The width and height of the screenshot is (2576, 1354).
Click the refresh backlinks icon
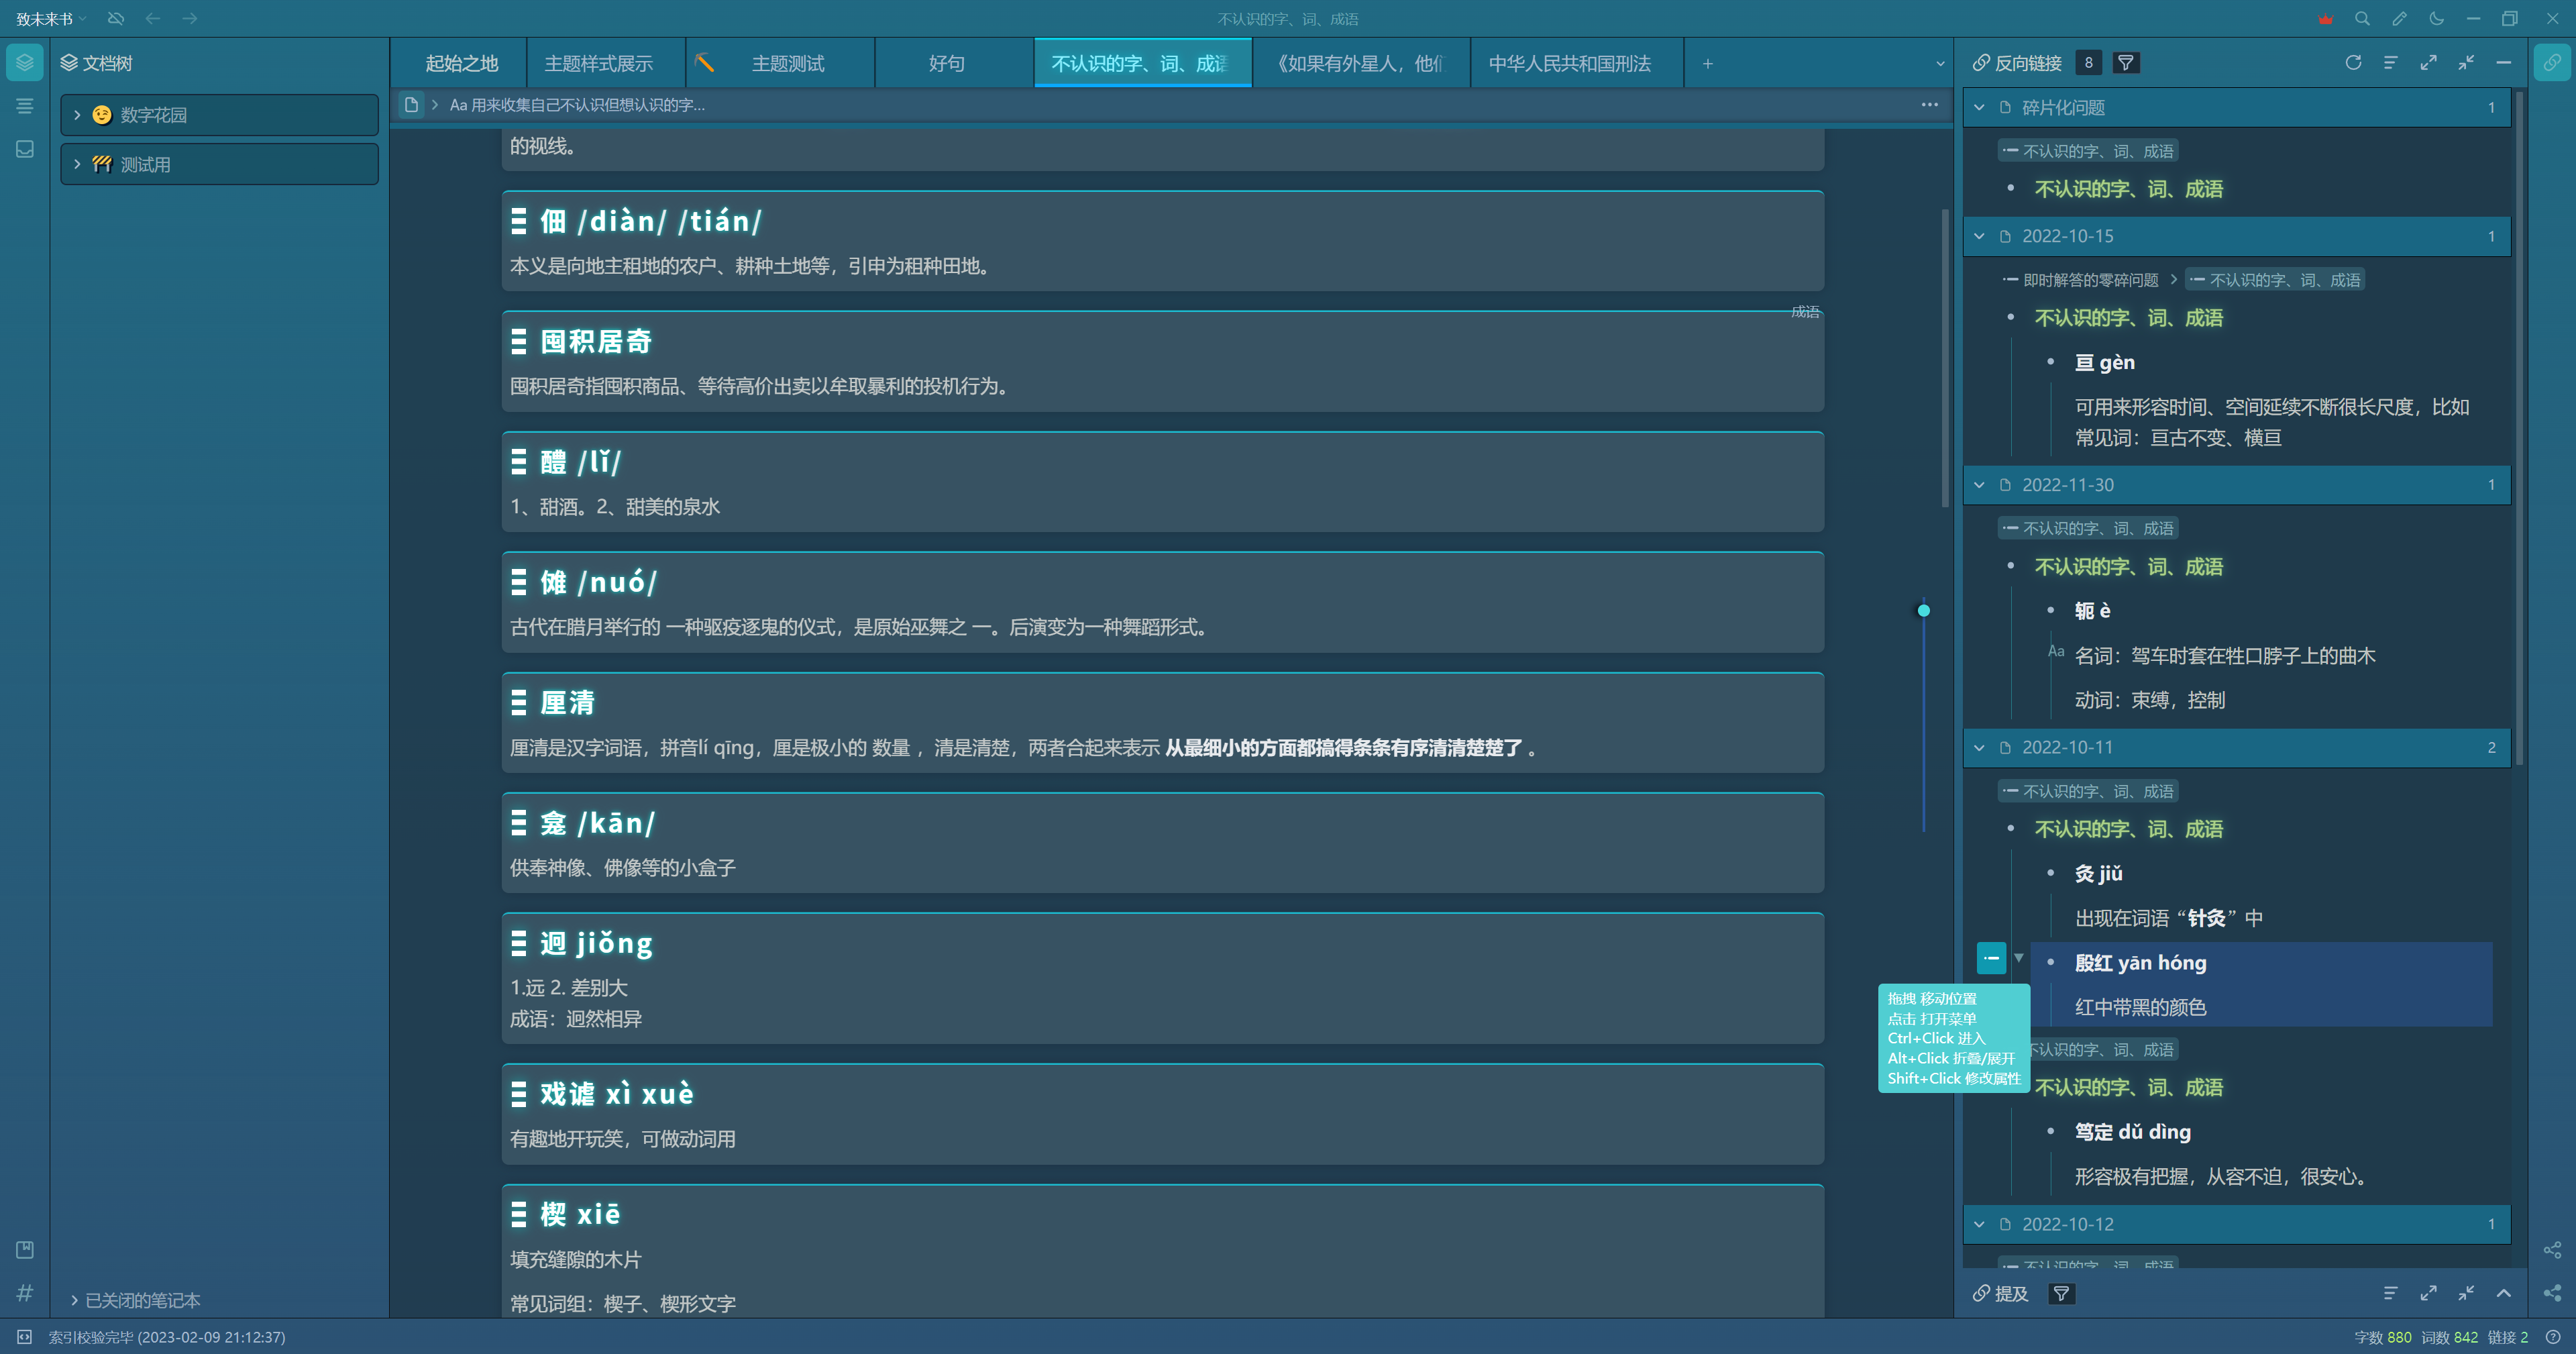click(2352, 63)
